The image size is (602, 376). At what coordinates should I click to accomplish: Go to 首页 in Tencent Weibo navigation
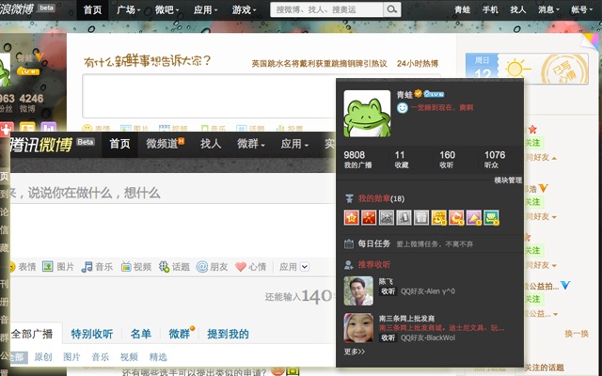coord(119,144)
